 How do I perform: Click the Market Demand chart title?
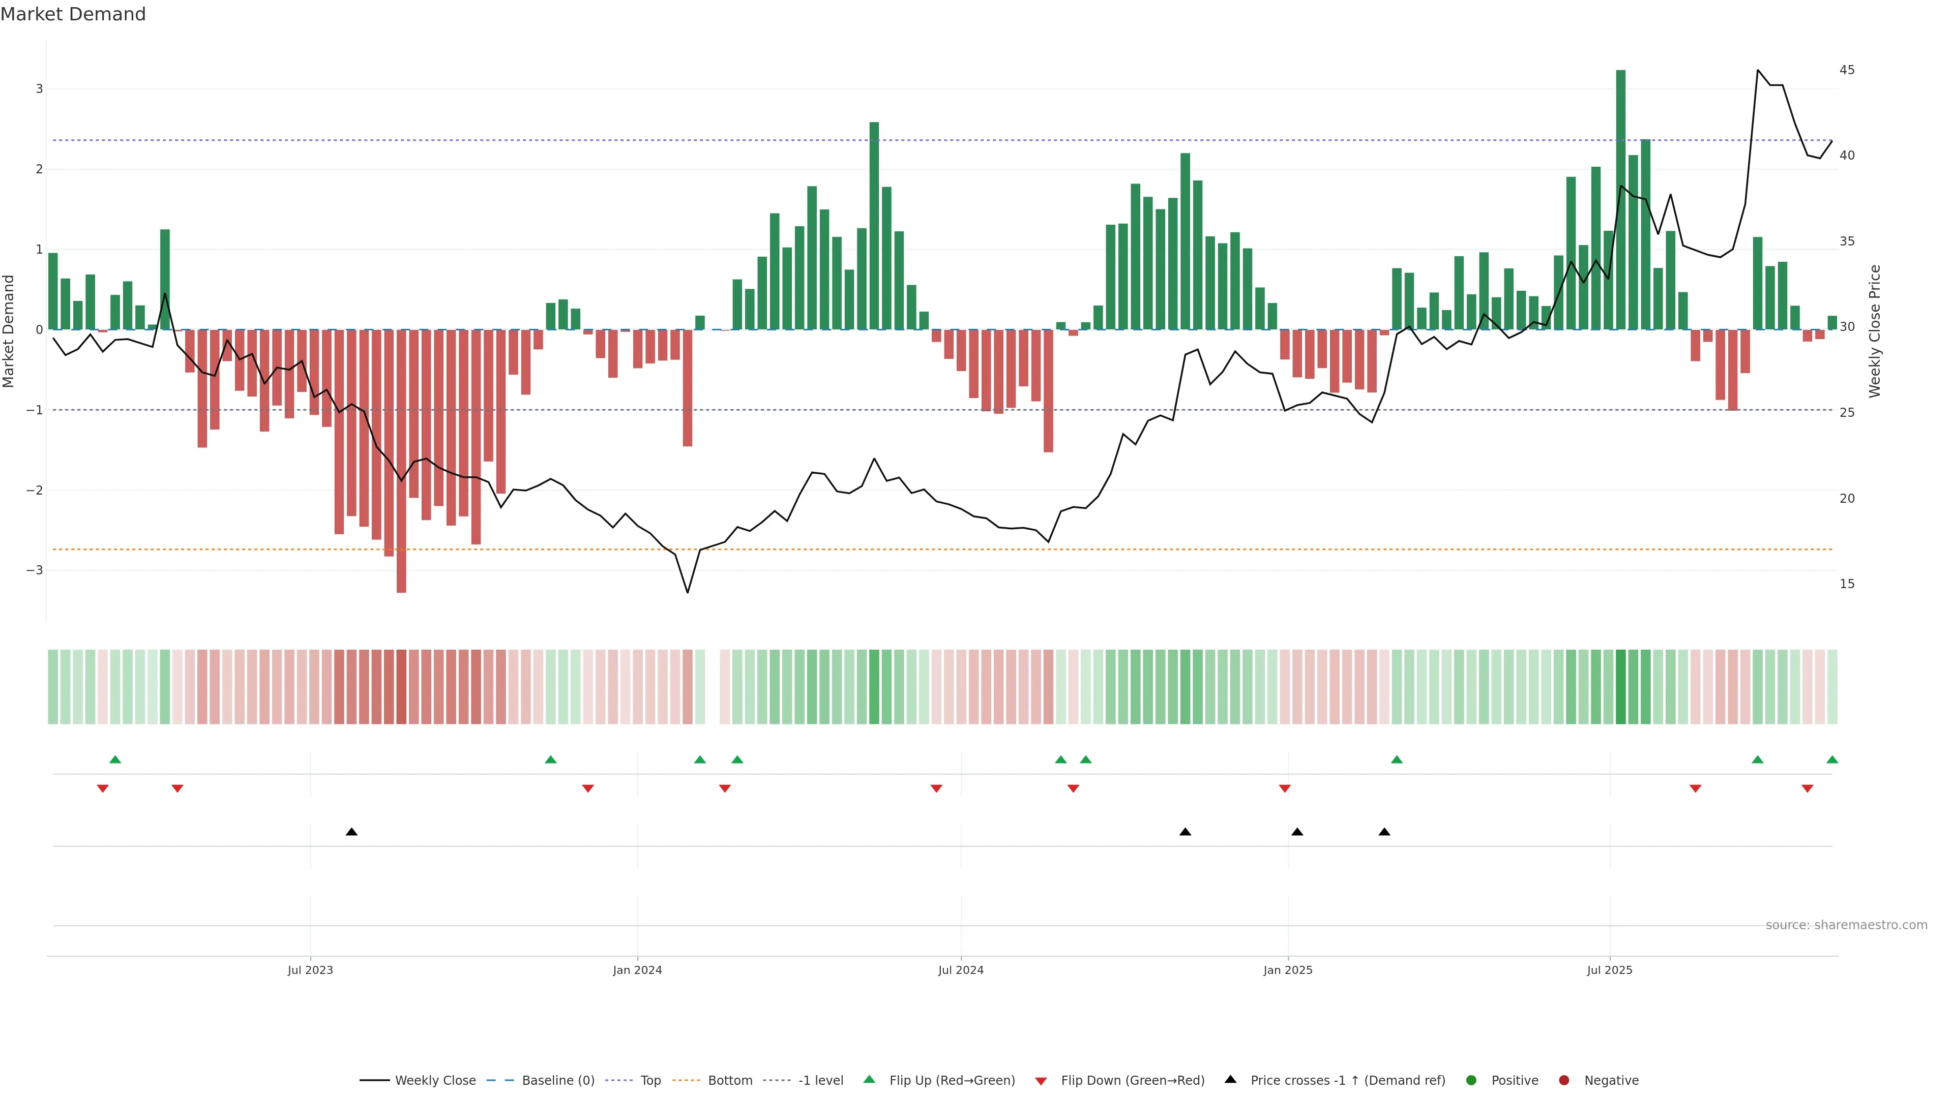tap(73, 14)
